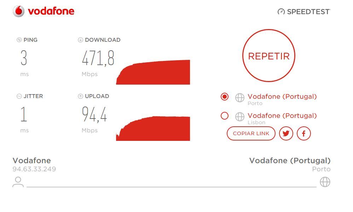Image resolution: width=353 pixels, height=212 pixels.
Task: Click the Jitter wave icon
Action: click(19, 96)
